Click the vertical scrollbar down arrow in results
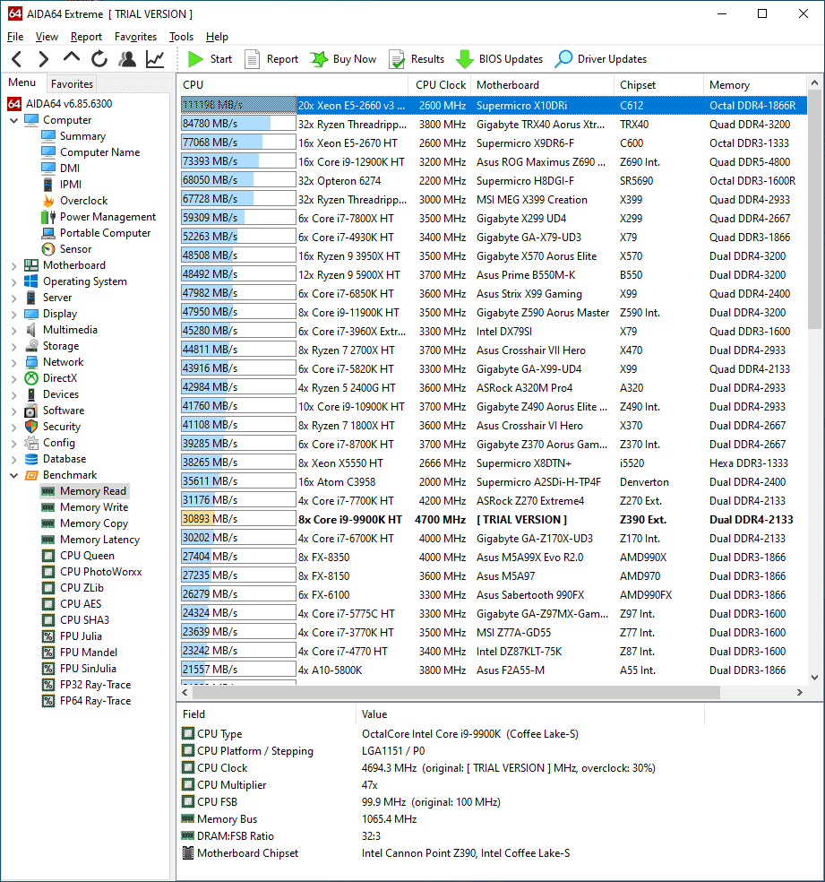This screenshot has height=882, width=825. pyautogui.click(x=815, y=678)
